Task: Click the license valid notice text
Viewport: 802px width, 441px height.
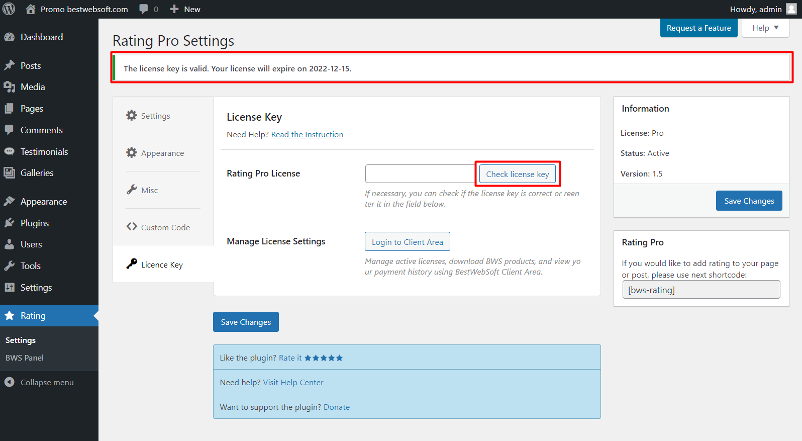Action: point(237,68)
